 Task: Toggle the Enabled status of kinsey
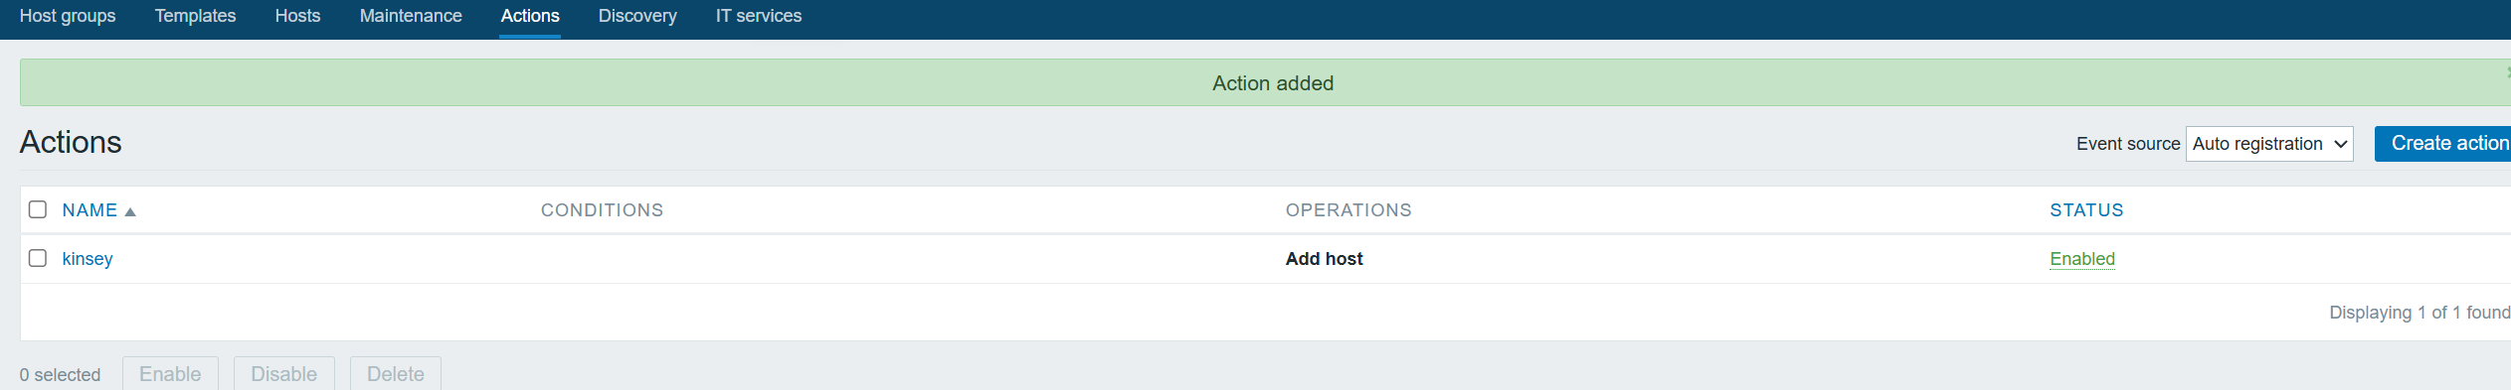2082,259
